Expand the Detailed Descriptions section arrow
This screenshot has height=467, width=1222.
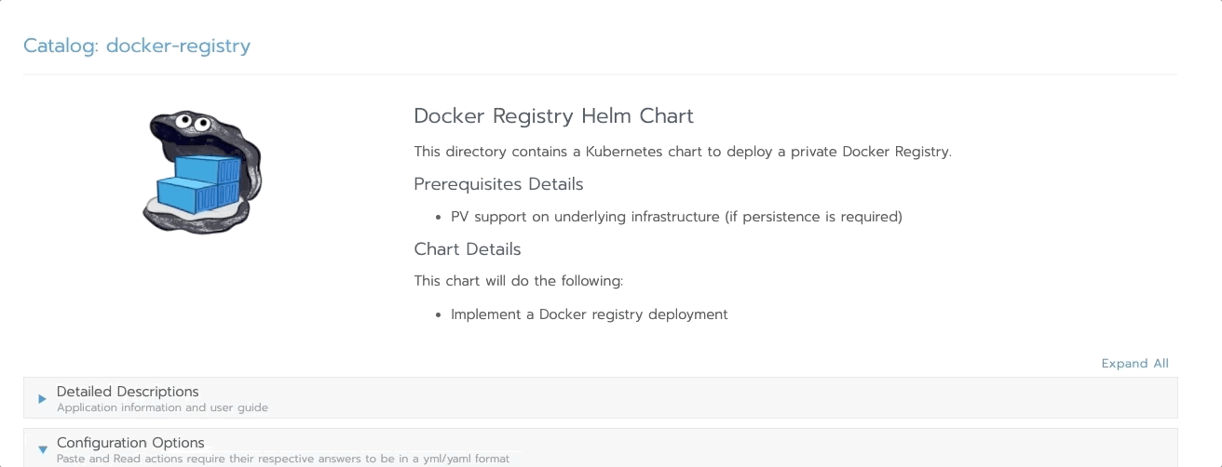point(43,399)
